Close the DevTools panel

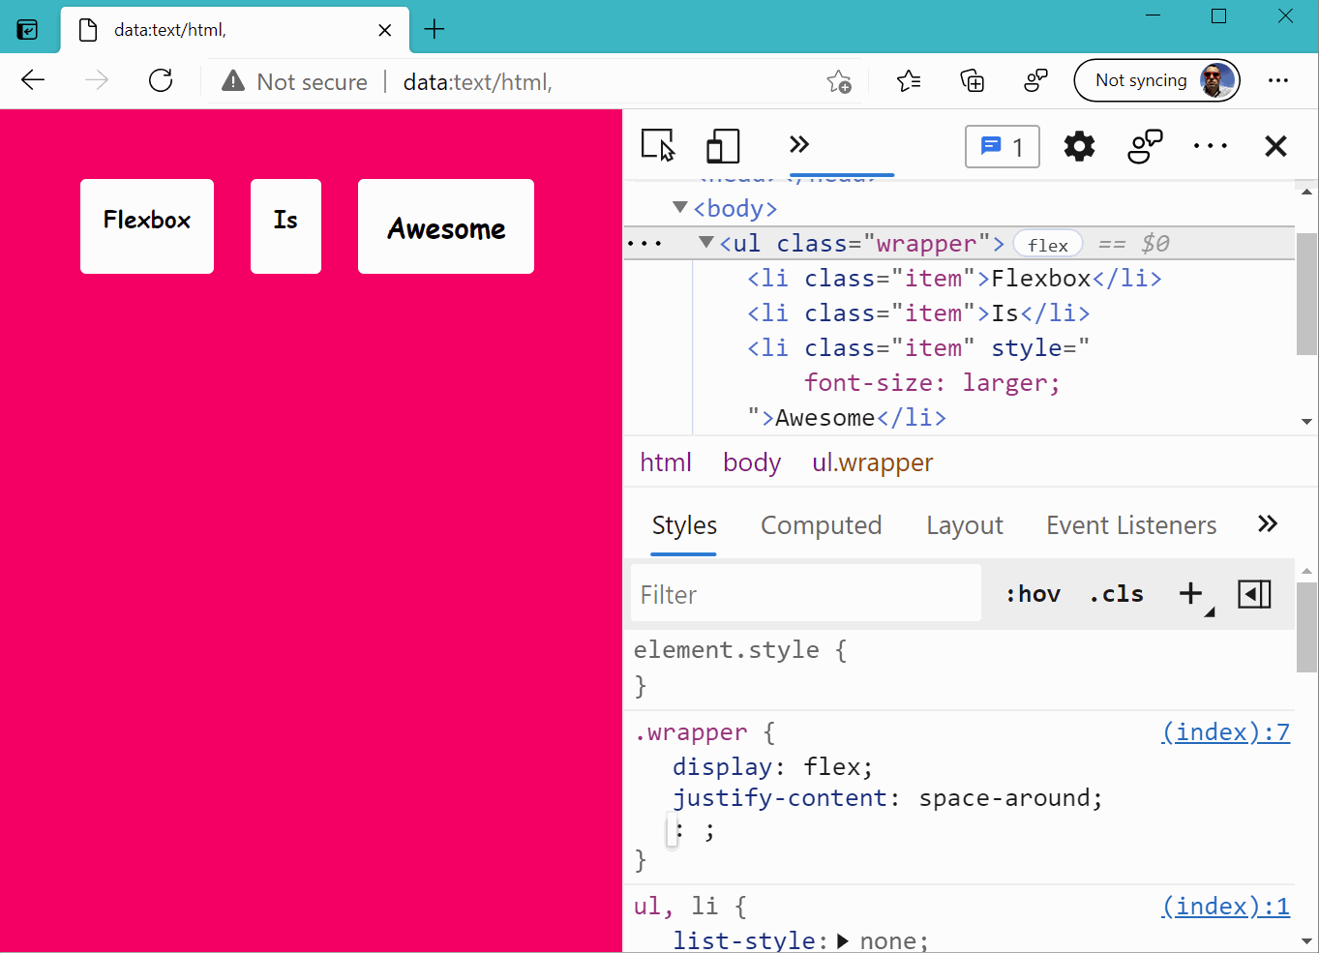coord(1275,146)
